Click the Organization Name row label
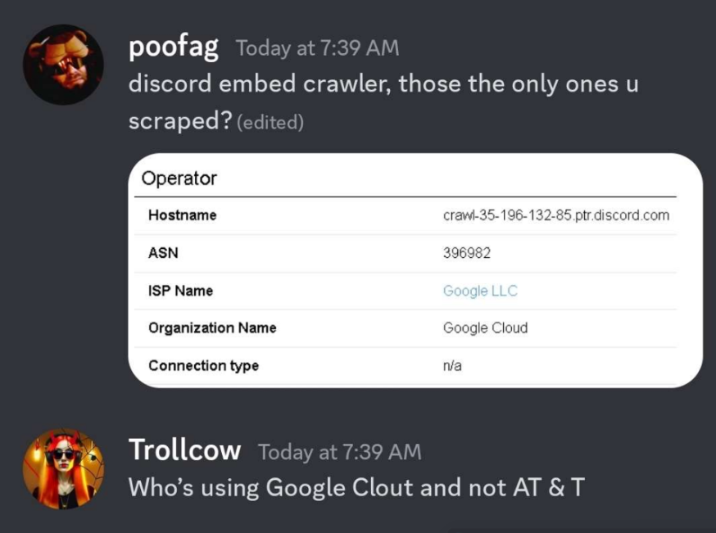716x533 pixels. pyautogui.click(x=212, y=327)
